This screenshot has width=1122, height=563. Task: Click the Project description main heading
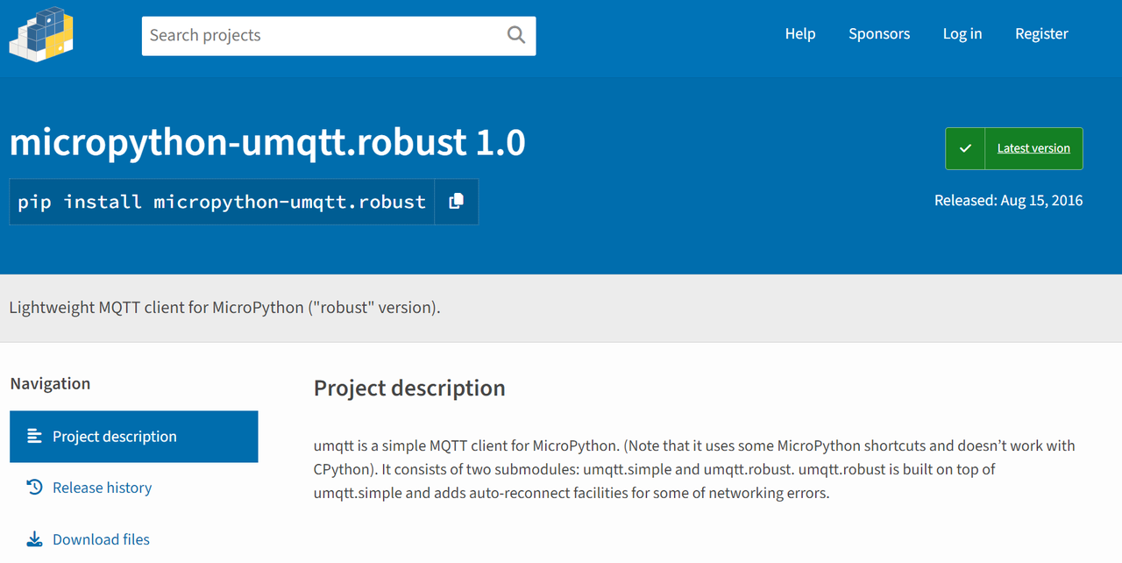[409, 388]
